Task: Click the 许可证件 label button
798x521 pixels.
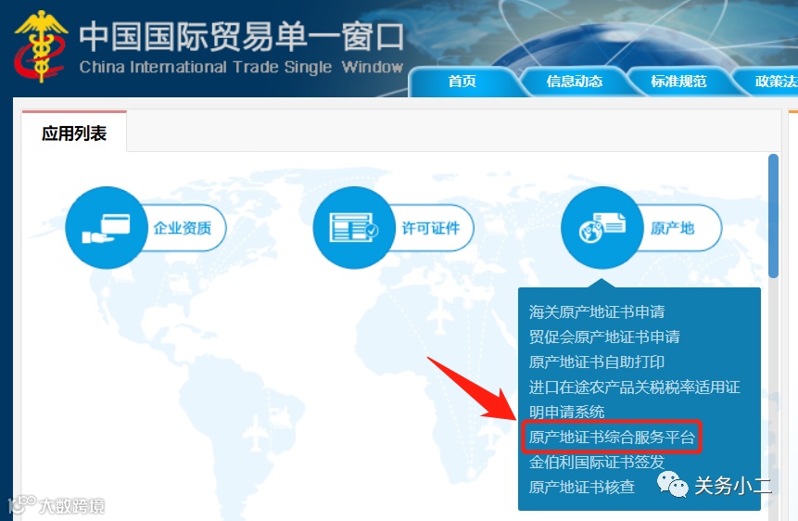Action: coord(431,228)
